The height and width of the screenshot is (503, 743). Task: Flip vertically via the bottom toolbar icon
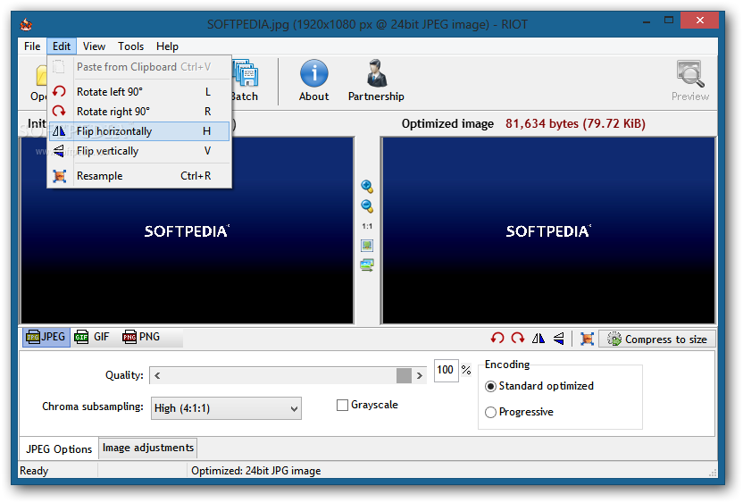coord(559,339)
